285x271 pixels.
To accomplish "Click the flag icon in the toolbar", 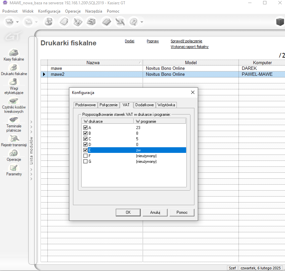I will [49, 22].
